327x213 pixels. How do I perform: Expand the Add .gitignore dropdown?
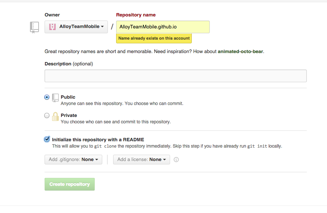pos(73,160)
